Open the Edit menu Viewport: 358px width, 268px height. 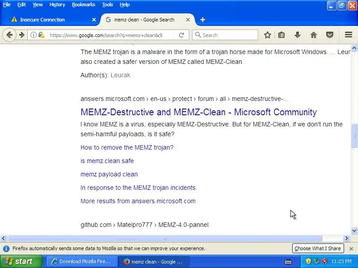(x=21, y=4)
